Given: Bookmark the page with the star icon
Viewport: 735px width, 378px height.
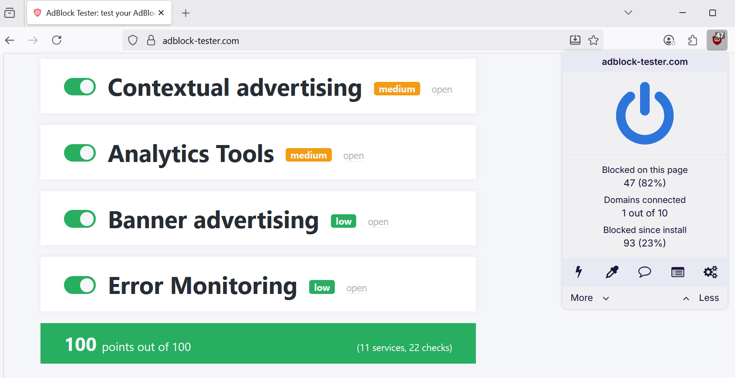Looking at the screenshot, I should (594, 40).
